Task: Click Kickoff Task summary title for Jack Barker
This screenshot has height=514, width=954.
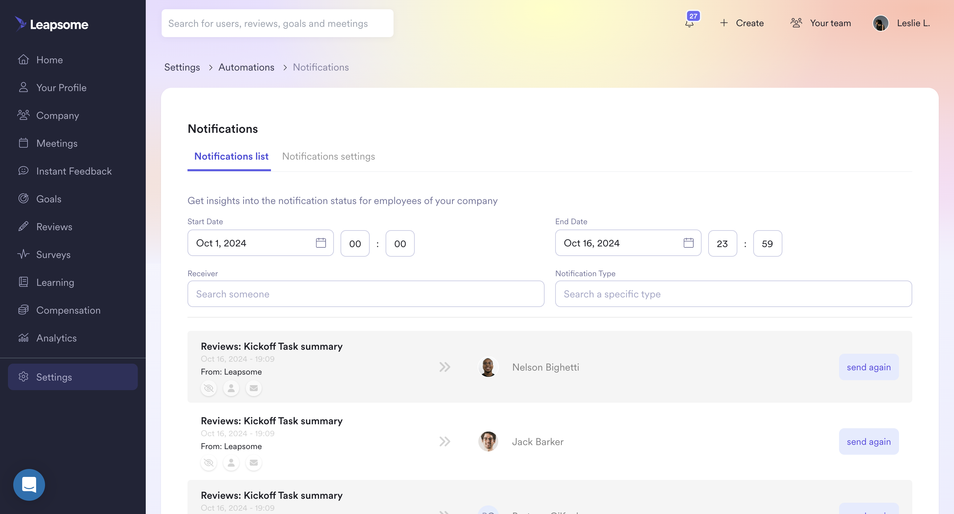Action: coord(272,421)
